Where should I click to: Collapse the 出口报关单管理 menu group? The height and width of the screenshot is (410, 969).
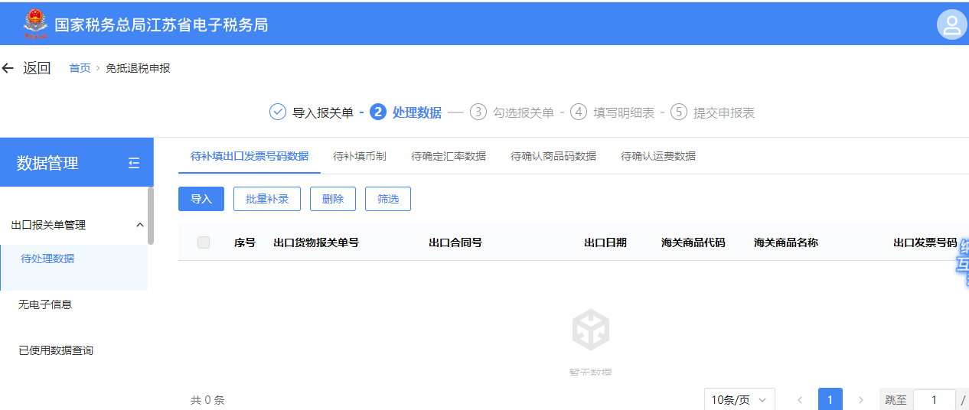pyautogui.click(x=140, y=225)
